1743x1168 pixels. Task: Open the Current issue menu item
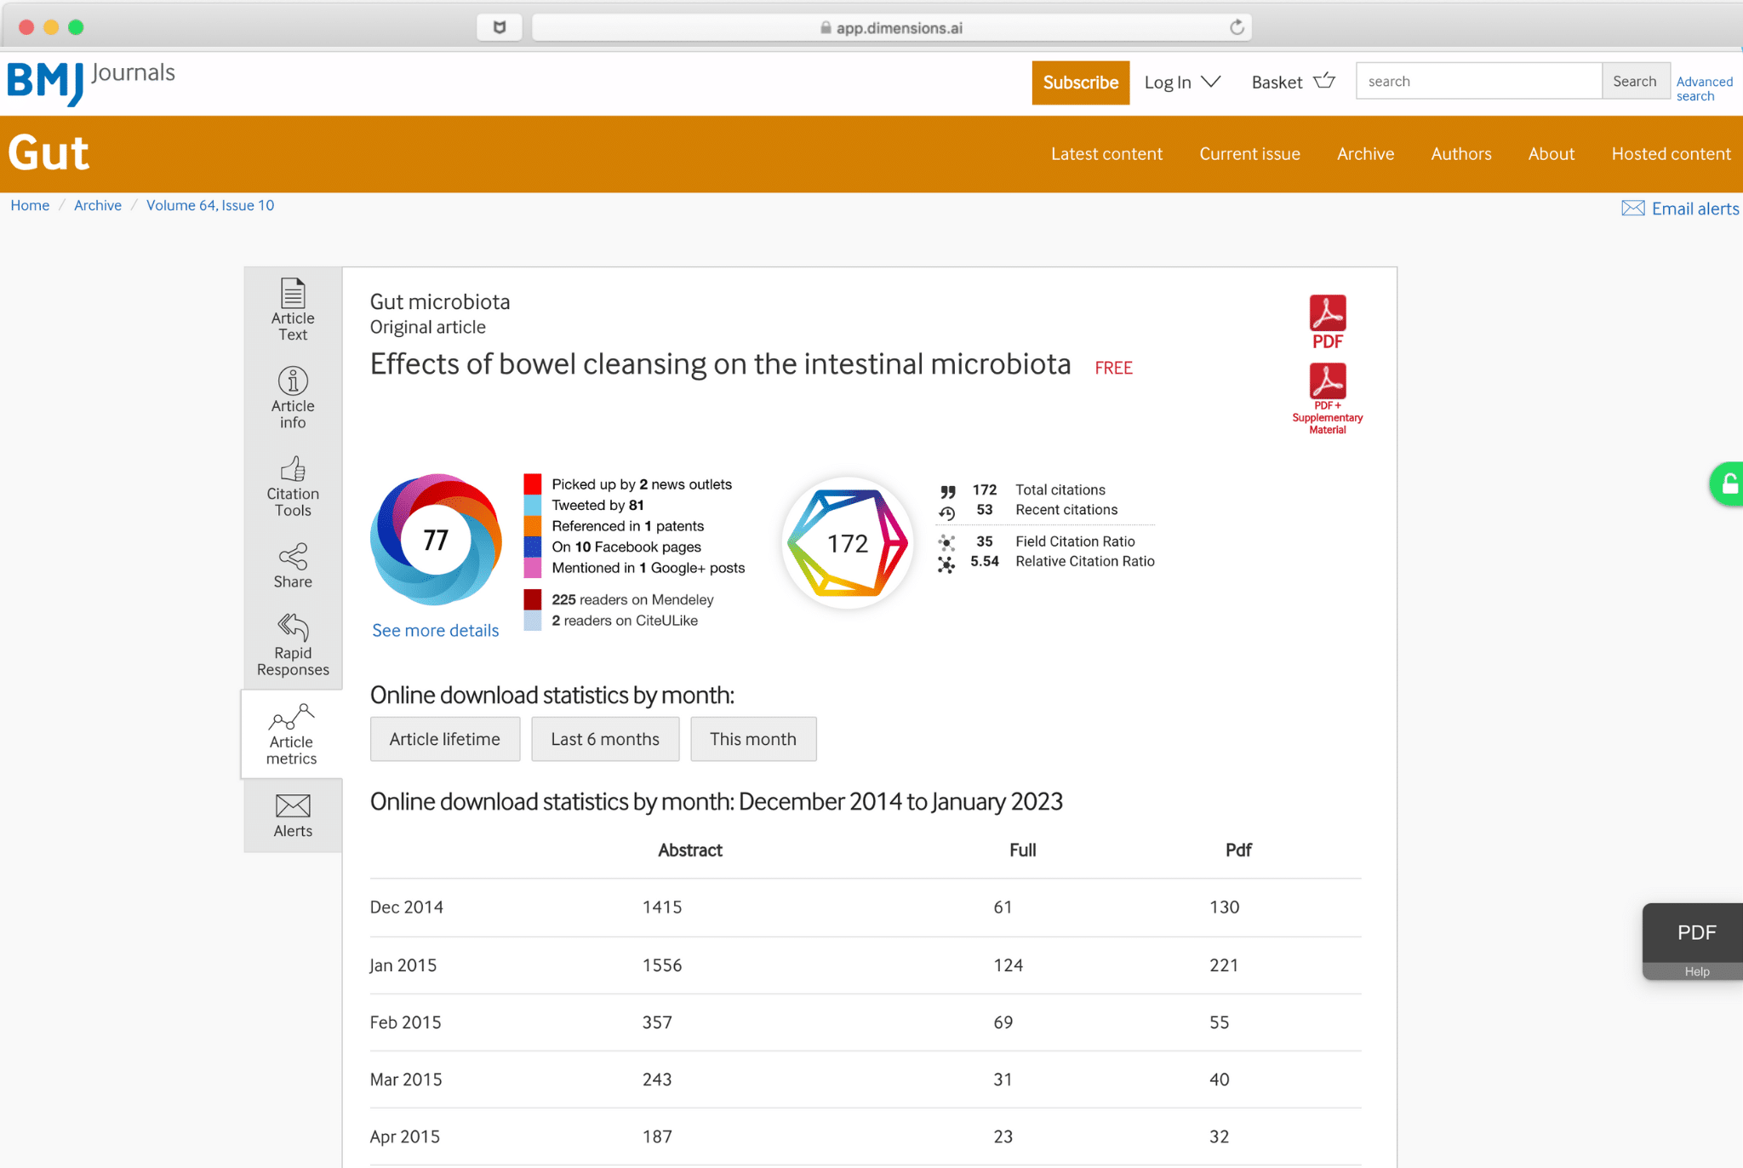point(1249,154)
